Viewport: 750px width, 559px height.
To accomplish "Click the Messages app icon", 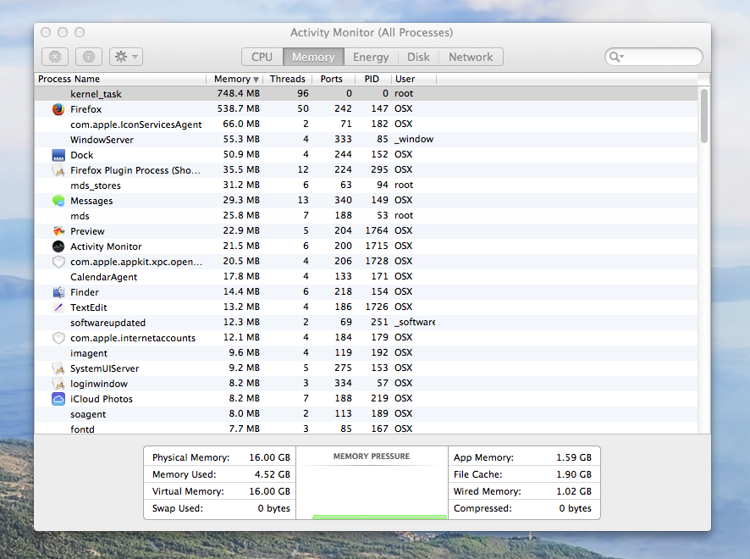I will (58, 201).
